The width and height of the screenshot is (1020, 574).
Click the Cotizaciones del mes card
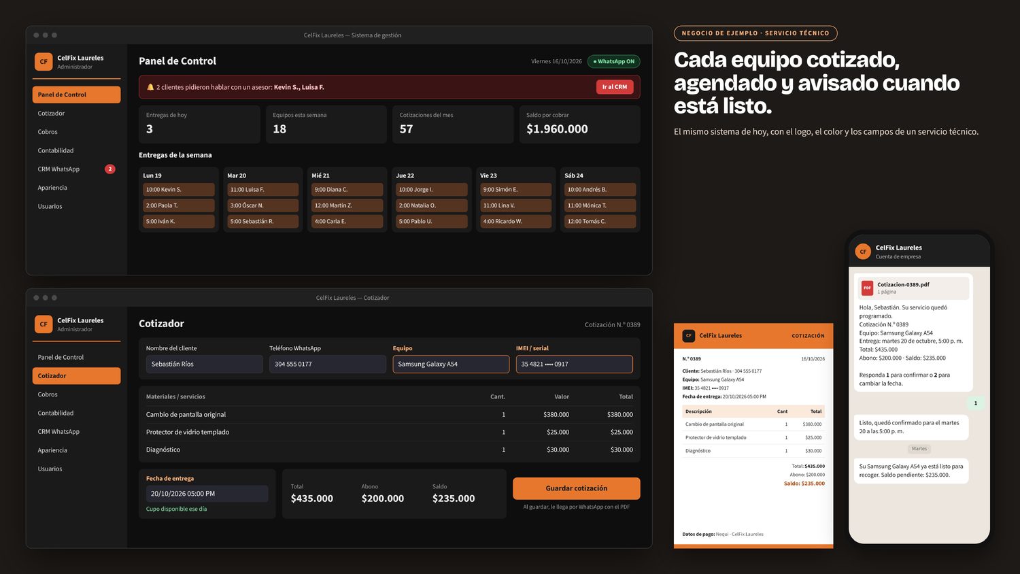[453, 124]
